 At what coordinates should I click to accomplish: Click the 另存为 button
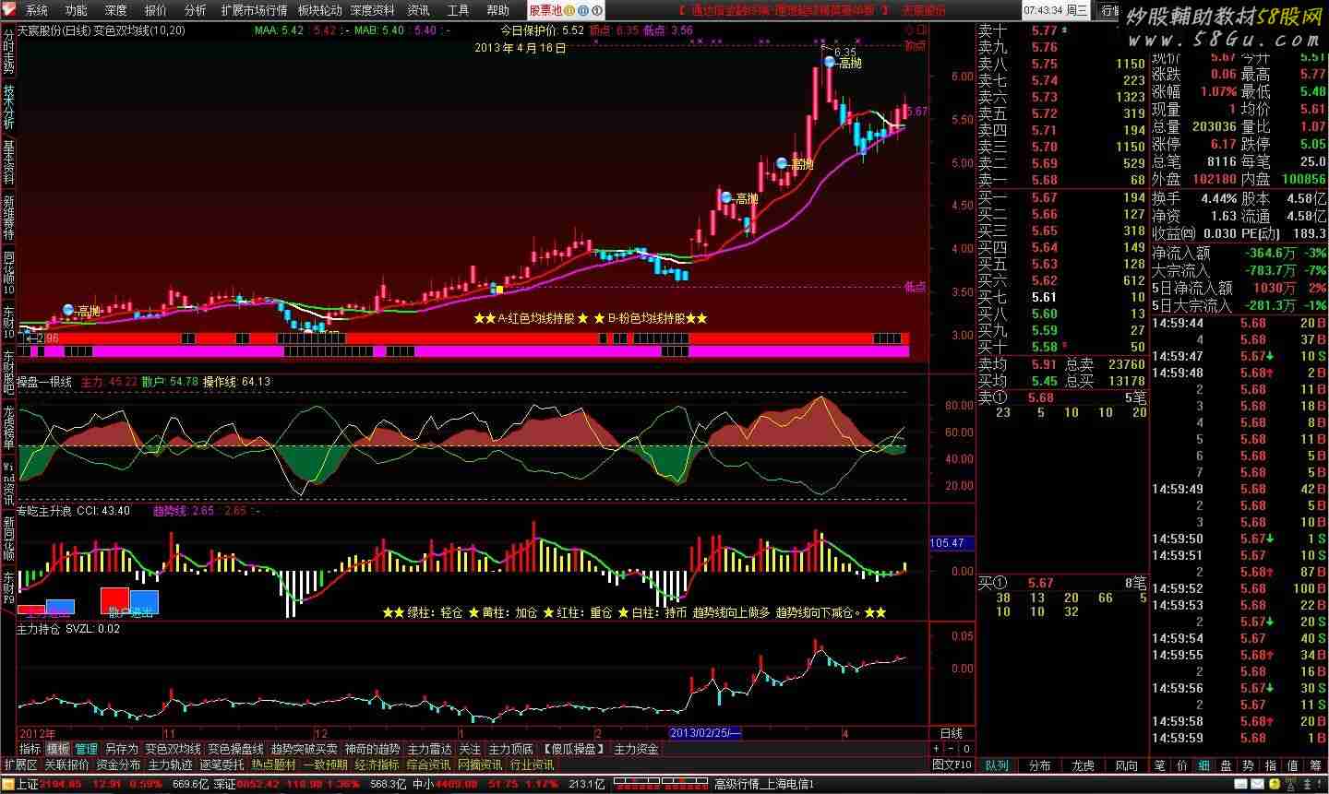pyautogui.click(x=121, y=749)
